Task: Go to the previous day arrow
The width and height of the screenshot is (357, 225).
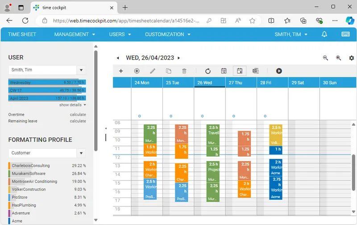Action: pyautogui.click(x=118, y=58)
